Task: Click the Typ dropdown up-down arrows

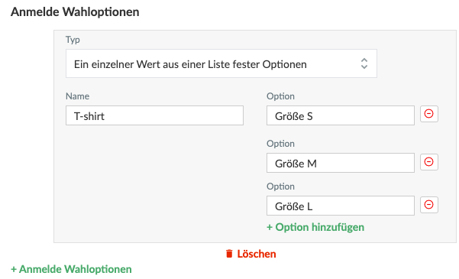Action: point(364,63)
